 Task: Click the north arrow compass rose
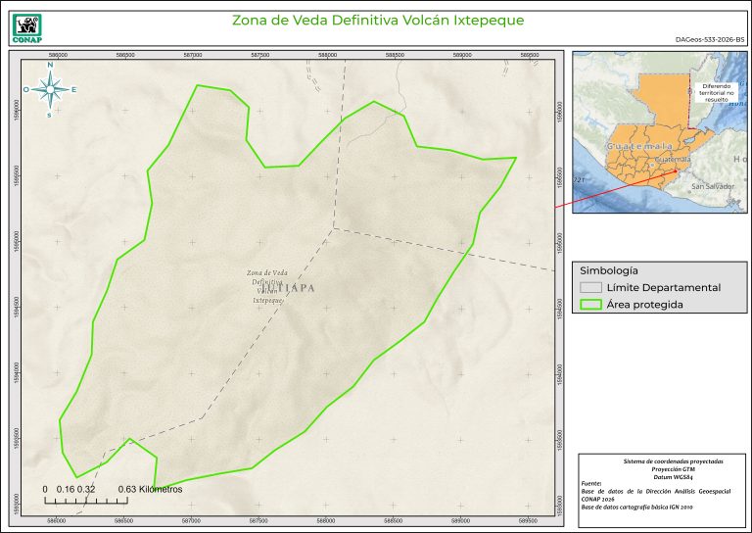49,89
